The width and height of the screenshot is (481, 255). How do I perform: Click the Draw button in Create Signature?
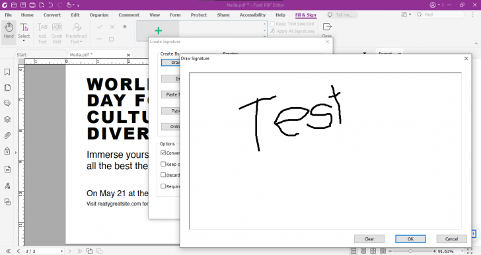170,62
